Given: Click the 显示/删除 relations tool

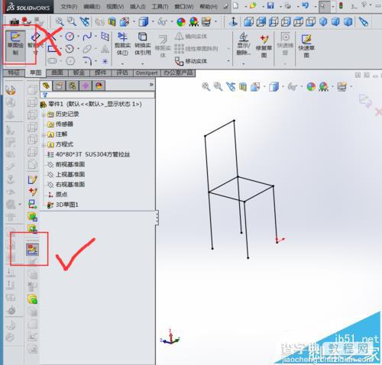Looking at the screenshot, I should click(244, 44).
